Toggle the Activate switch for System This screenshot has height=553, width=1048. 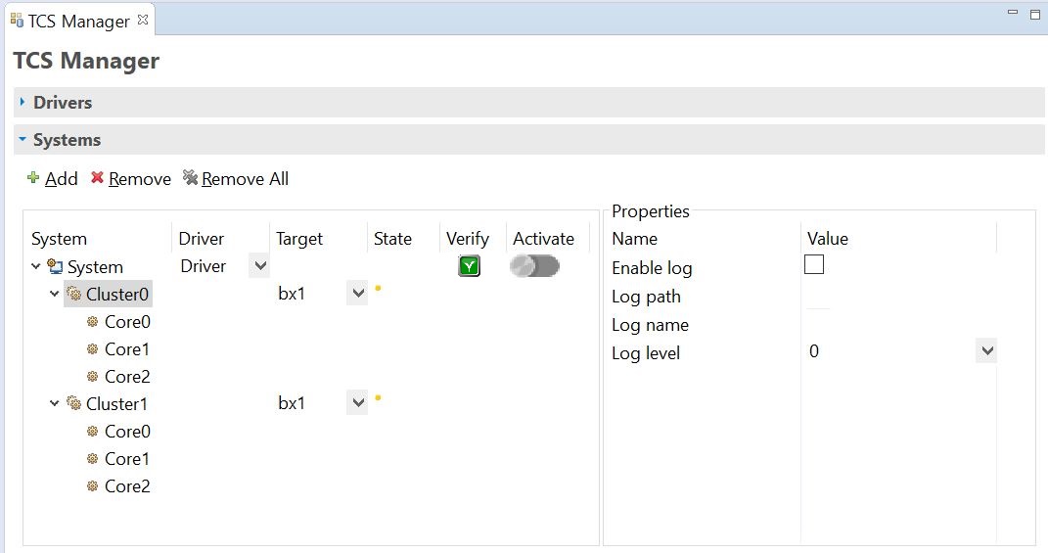534,266
